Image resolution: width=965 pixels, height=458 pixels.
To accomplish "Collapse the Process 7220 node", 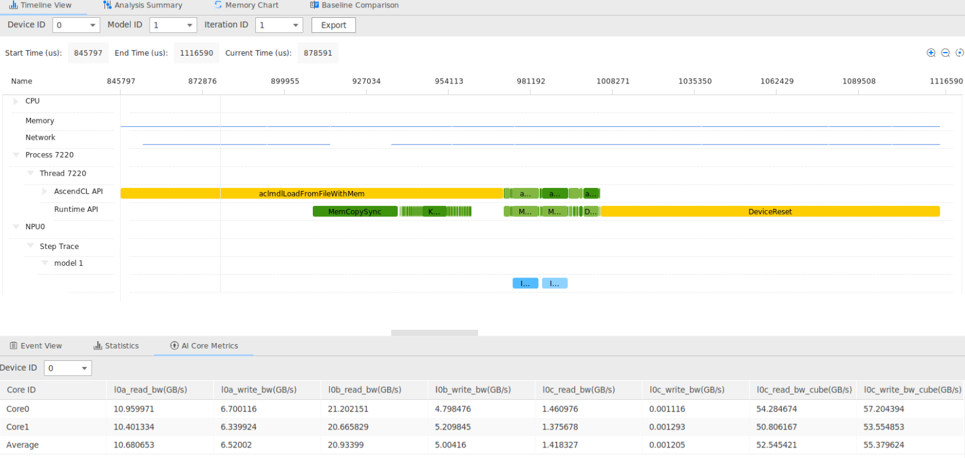I will coord(16,155).
